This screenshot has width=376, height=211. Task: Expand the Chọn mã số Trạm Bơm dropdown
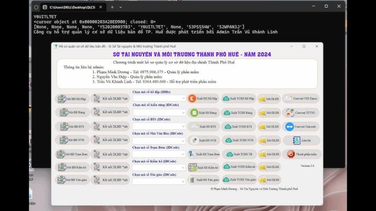(159, 154)
